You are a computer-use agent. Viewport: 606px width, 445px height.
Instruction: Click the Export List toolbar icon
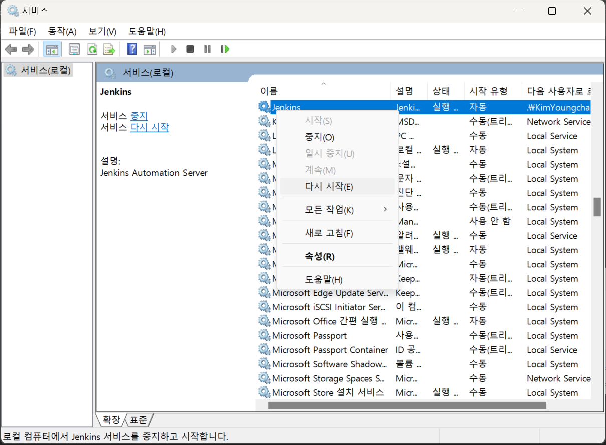[x=109, y=49]
